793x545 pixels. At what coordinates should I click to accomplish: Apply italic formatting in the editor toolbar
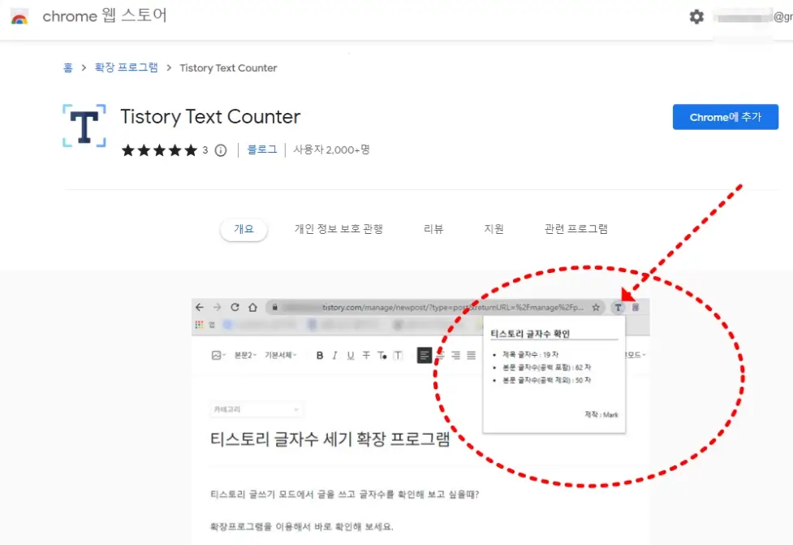(x=334, y=355)
